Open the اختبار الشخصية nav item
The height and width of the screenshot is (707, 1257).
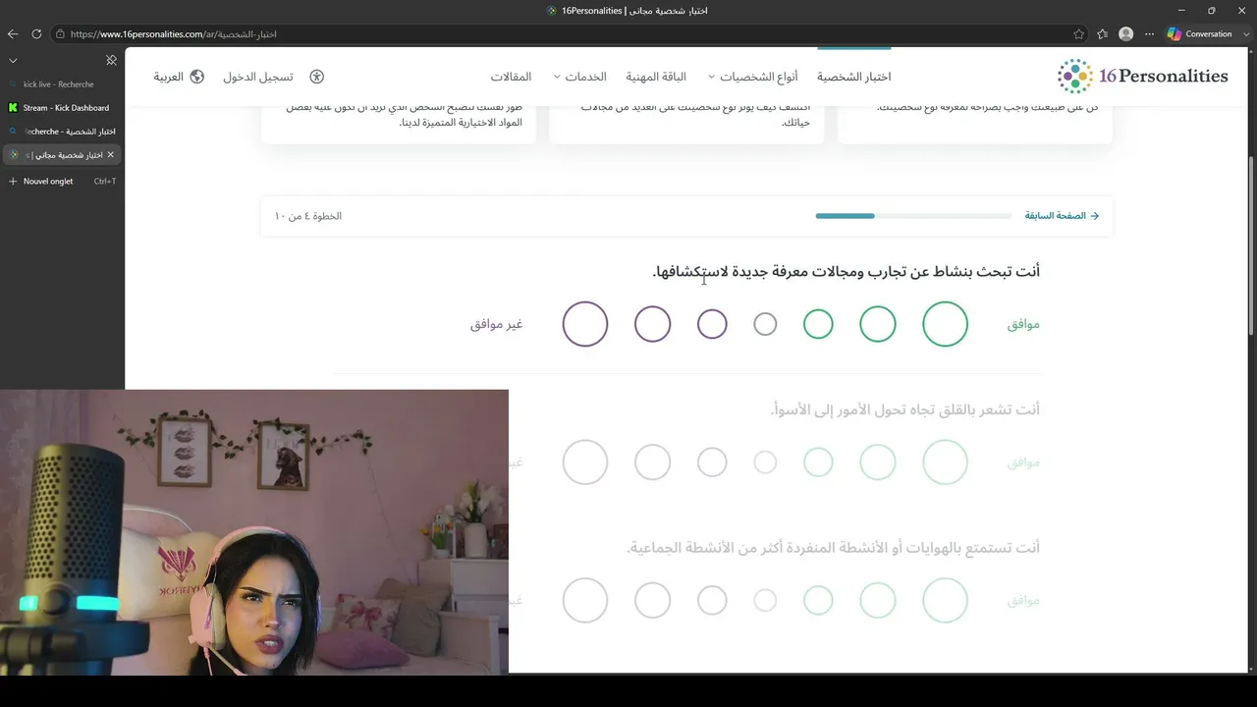click(x=854, y=77)
